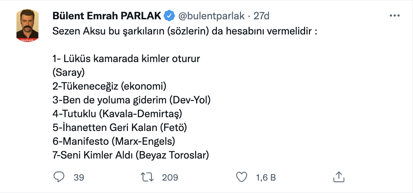This screenshot has width=413, height=193.
Task: Click the opening line mentioning Sezen Aksu
Action: tap(184, 31)
